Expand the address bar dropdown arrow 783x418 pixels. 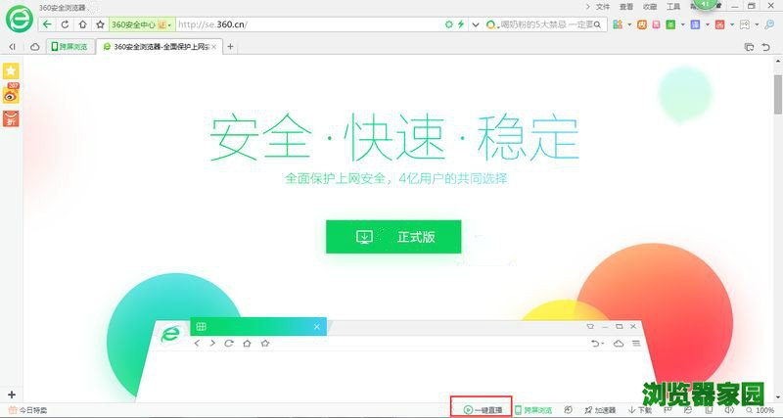click(476, 23)
